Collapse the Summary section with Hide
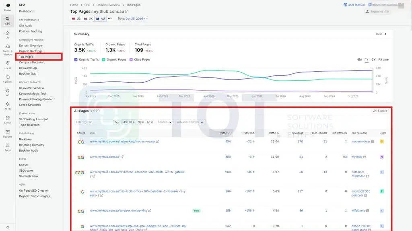The width and height of the screenshot is (412, 231). click(x=381, y=34)
